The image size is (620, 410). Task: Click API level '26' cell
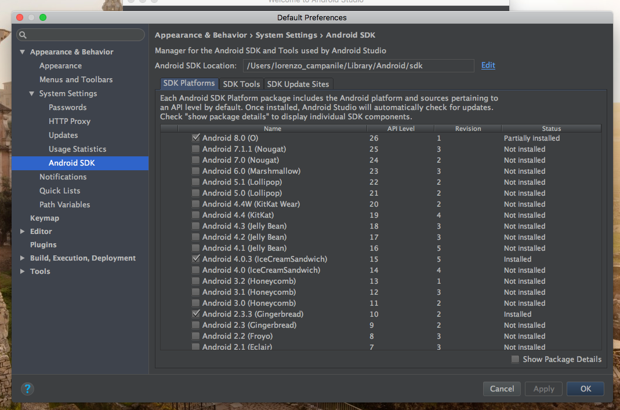point(374,138)
